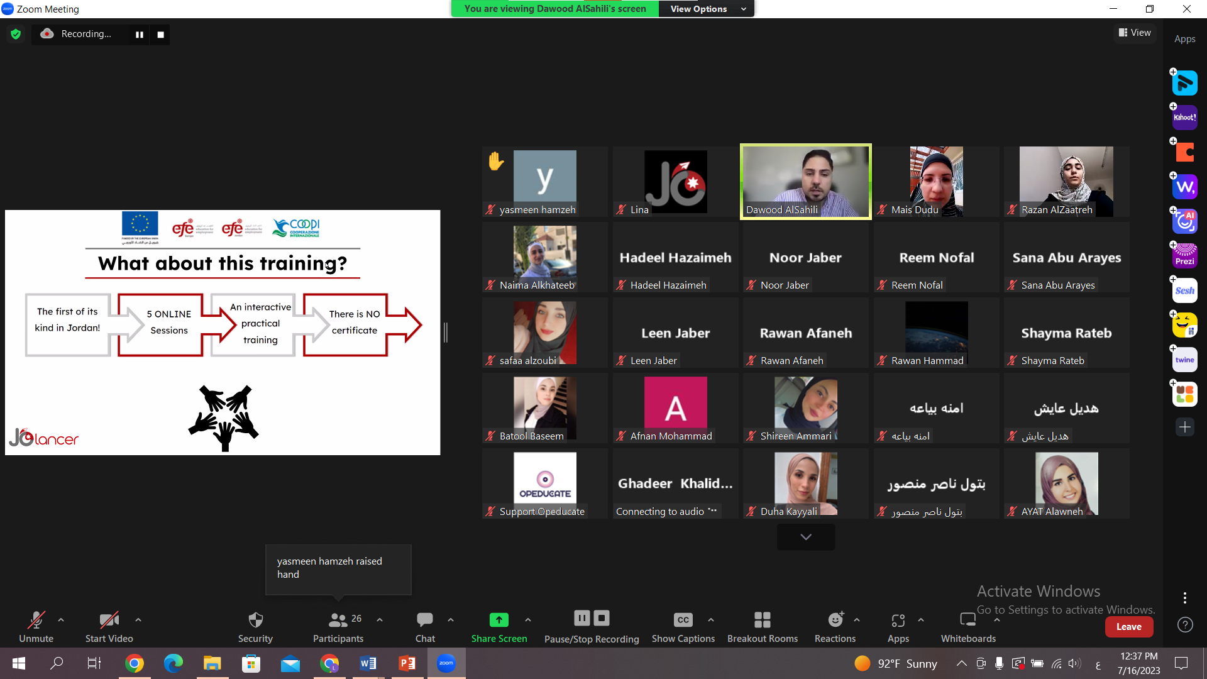
Task: Expand the View Options dropdown
Action: 707,9
